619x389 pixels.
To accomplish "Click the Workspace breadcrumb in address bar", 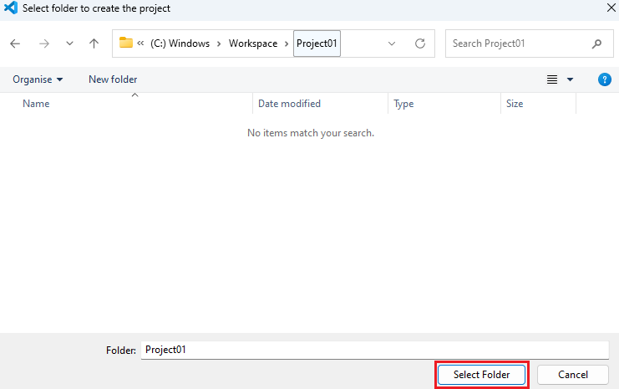I will tap(252, 44).
